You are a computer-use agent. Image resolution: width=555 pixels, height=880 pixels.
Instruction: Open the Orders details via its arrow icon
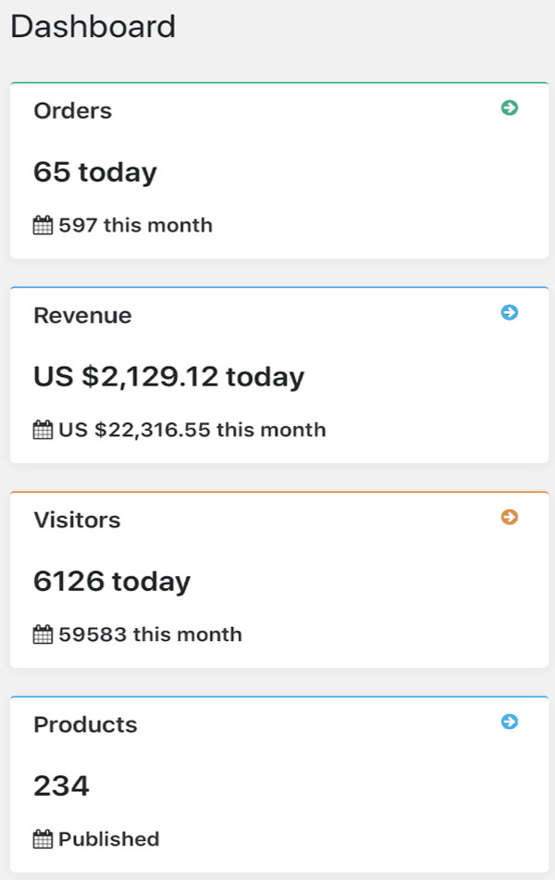pyautogui.click(x=510, y=108)
